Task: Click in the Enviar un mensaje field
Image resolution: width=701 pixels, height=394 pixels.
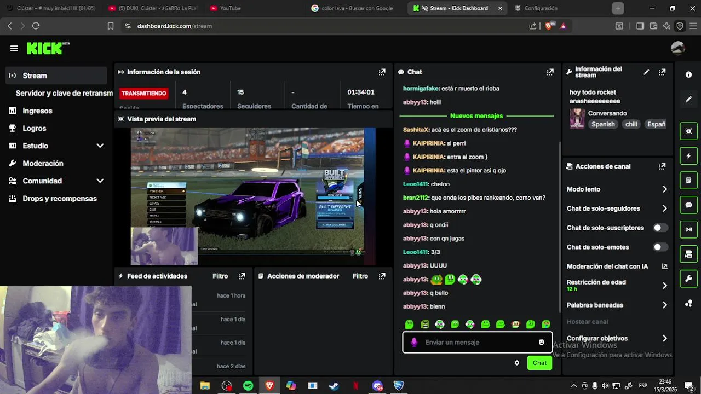Action: (478, 342)
